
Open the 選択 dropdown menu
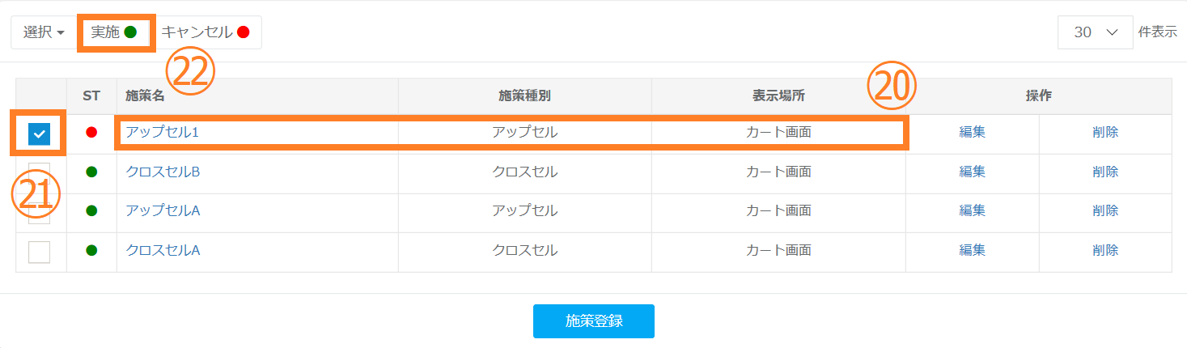44,32
